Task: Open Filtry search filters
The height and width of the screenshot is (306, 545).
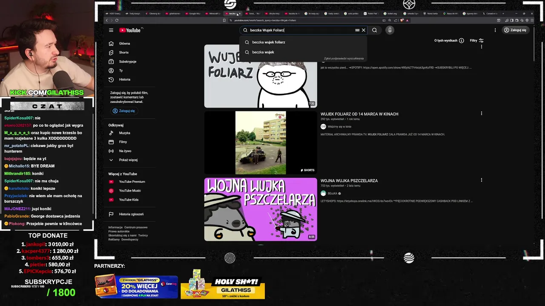Action: tap(476, 40)
